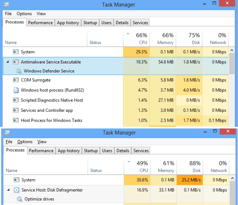
Task: Open Startup tab in top Task Manager
Action: click(90, 23)
